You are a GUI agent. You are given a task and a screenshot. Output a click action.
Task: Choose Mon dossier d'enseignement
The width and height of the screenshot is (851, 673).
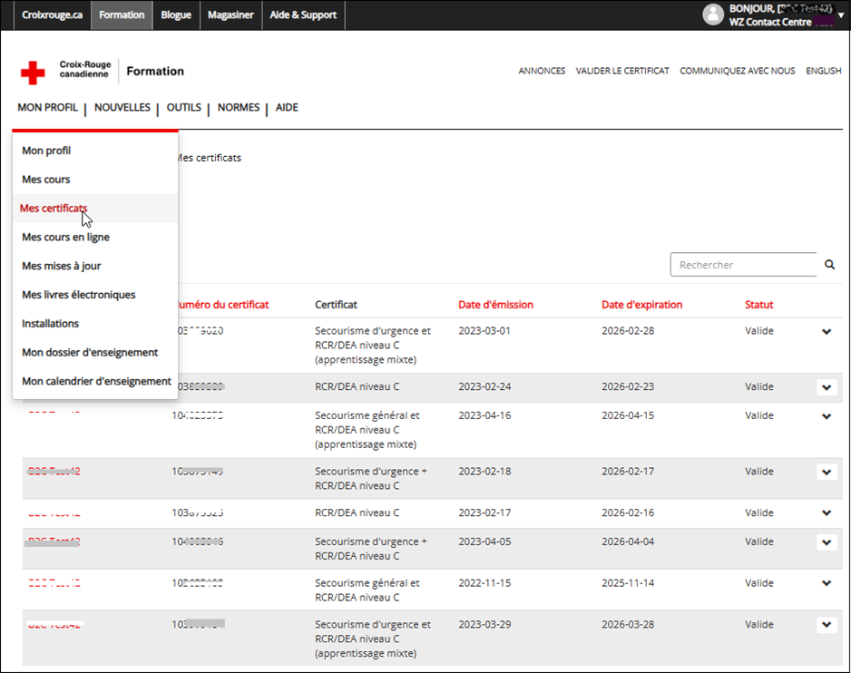(x=95, y=352)
